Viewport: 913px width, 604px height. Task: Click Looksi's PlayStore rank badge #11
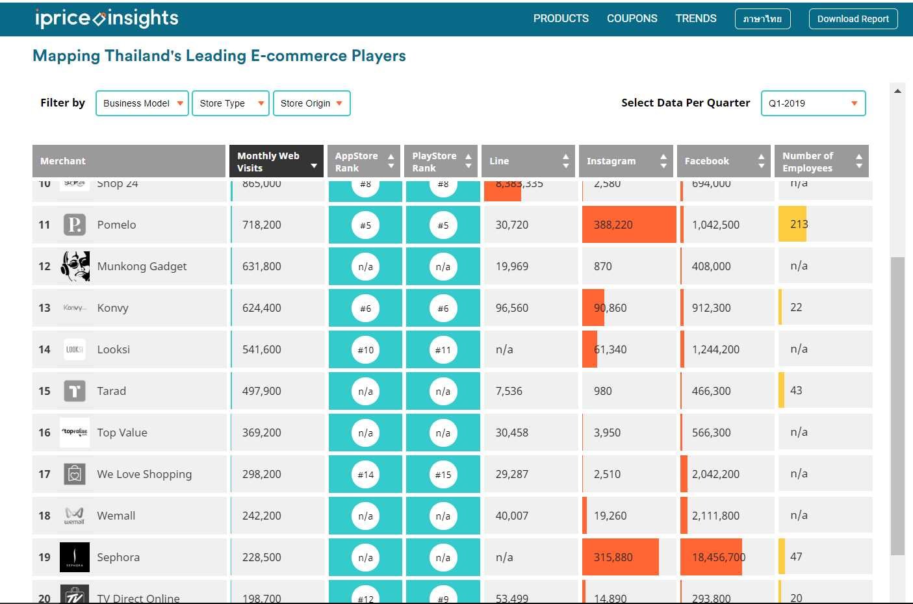tap(443, 350)
